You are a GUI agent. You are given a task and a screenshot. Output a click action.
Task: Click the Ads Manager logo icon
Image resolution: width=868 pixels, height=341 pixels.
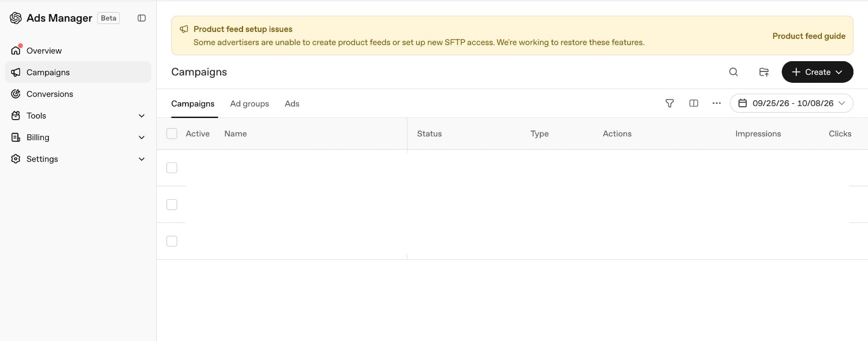coord(16,18)
